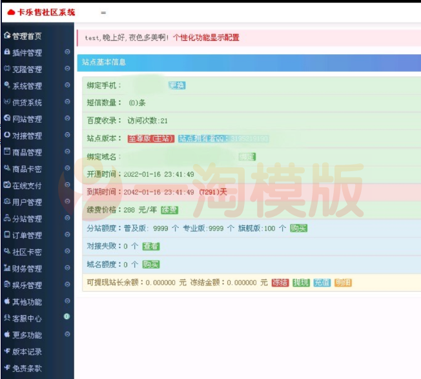Click 至尊版(主站) version badge
The image size is (421, 379).
(x=151, y=139)
